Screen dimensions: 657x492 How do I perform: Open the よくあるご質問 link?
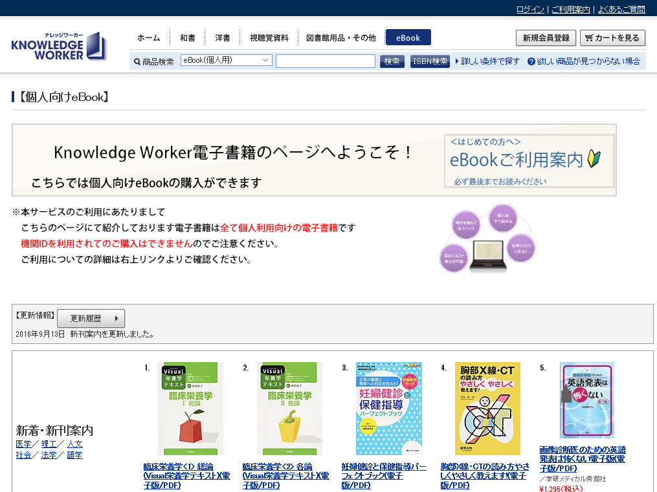tap(621, 9)
